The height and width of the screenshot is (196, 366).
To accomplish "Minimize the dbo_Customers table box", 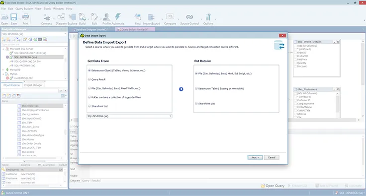I will [x=334, y=89].
